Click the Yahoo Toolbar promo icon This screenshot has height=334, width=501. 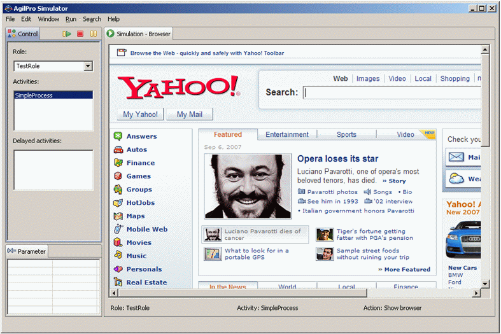point(122,53)
